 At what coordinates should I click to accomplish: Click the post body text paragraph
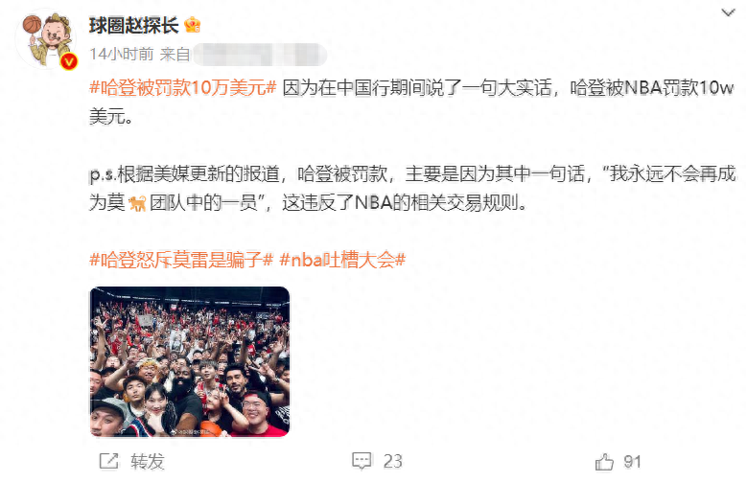pyautogui.click(x=412, y=146)
